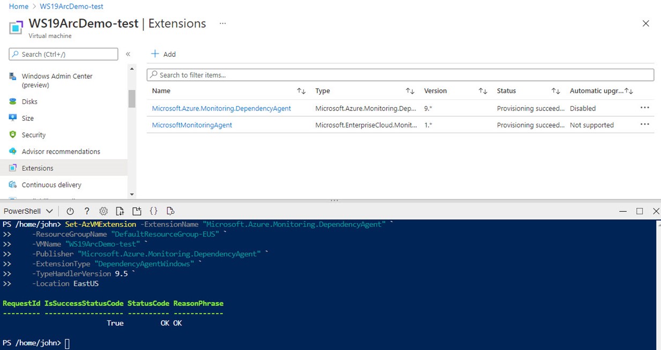
Task: Open a new Cloud Shell session
Action: [x=136, y=211]
